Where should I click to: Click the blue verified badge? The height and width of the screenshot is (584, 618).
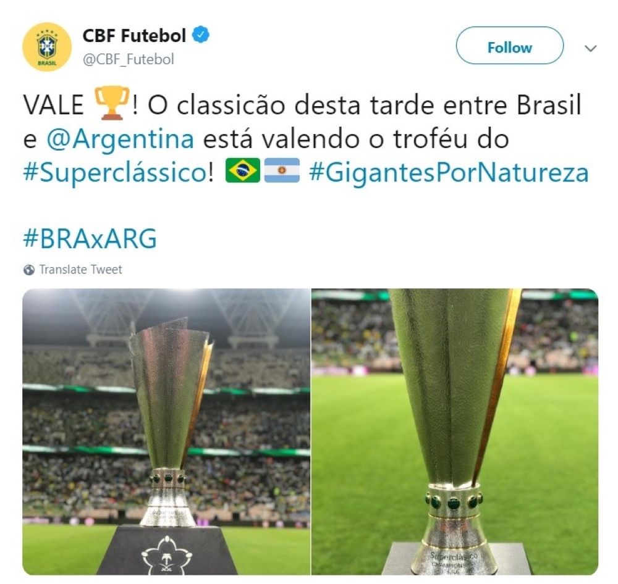201,35
